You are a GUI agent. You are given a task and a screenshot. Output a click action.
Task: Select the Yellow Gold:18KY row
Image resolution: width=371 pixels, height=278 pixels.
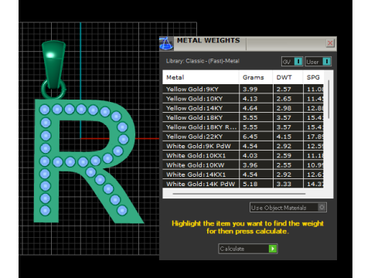pyautogui.click(x=243, y=117)
